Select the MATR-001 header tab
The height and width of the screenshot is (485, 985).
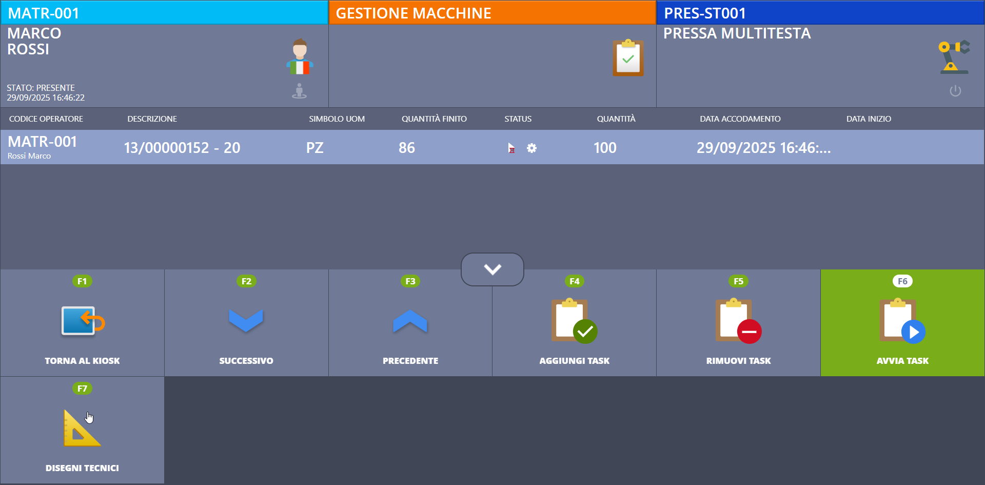[164, 13]
